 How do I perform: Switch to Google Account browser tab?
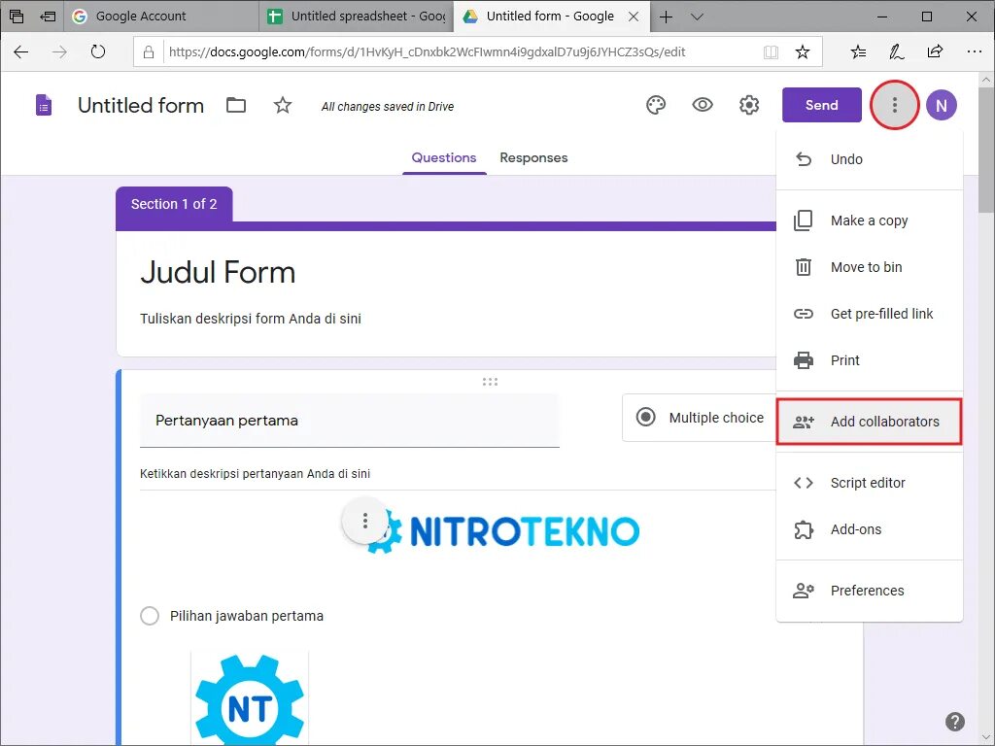[x=161, y=17]
